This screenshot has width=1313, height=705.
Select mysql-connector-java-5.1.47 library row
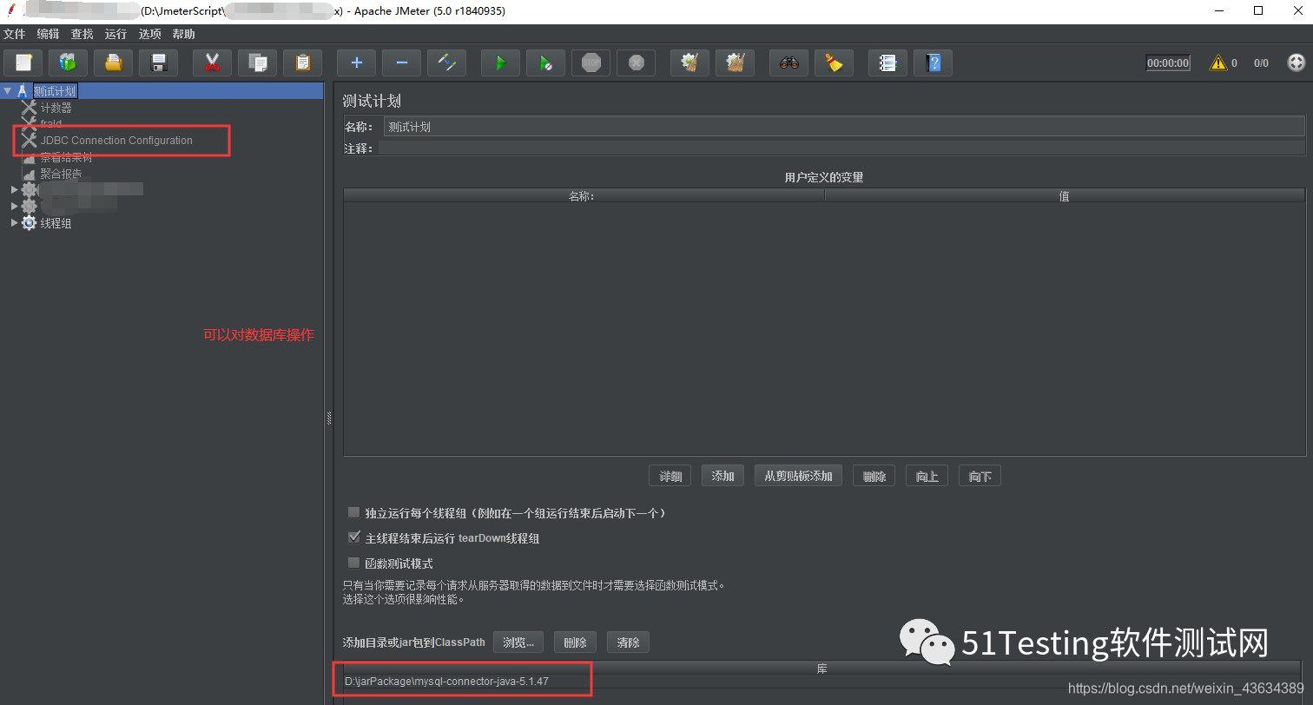823,682
